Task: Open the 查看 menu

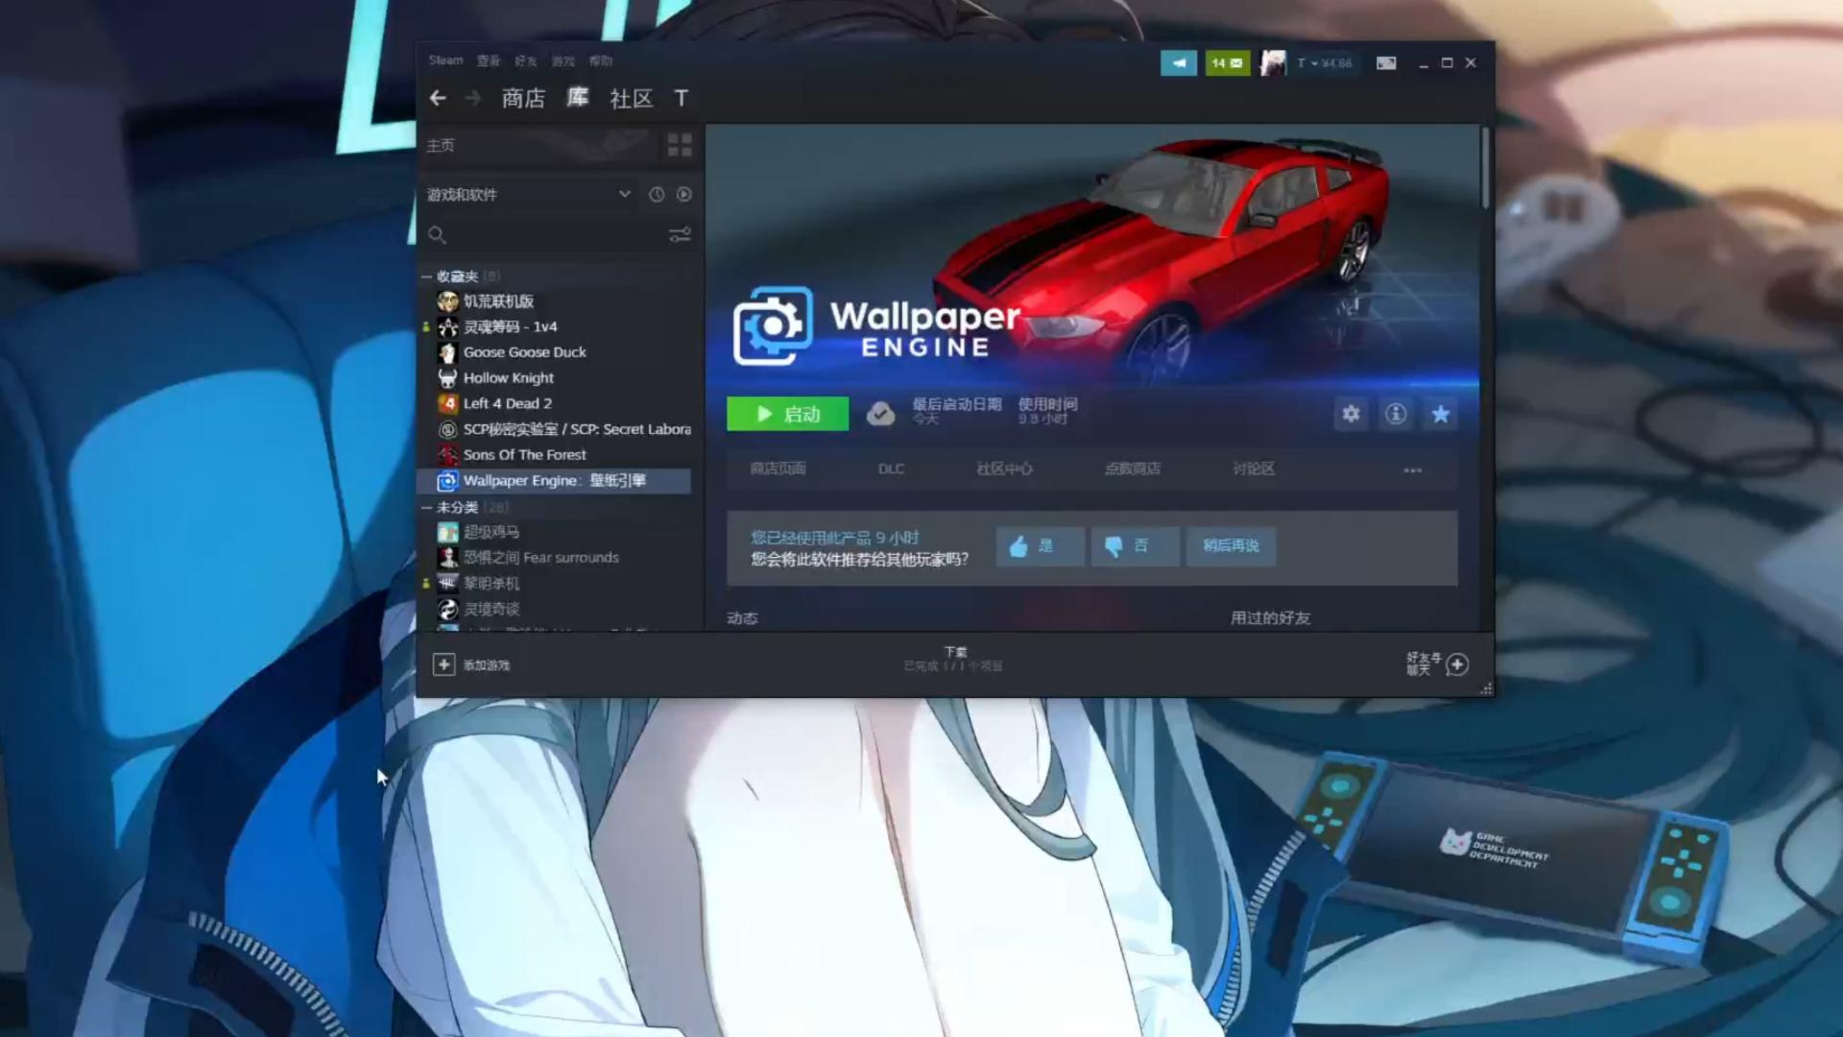Action: pyautogui.click(x=489, y=60)
